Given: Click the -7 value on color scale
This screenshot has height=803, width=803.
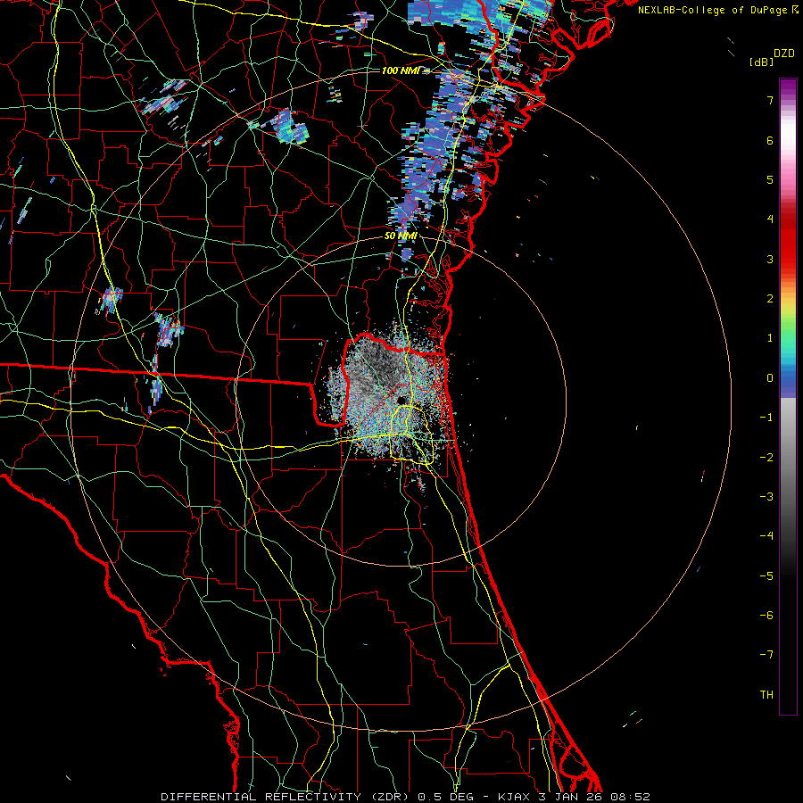Looking at the screenshot, I should tap(766, 655).
